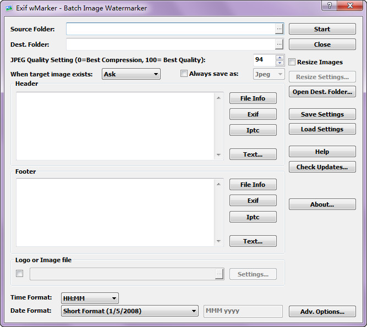Increase JPEG quality with up arrow
The width and height of the screenshot is (367, 327).
(x=280, y=57)
